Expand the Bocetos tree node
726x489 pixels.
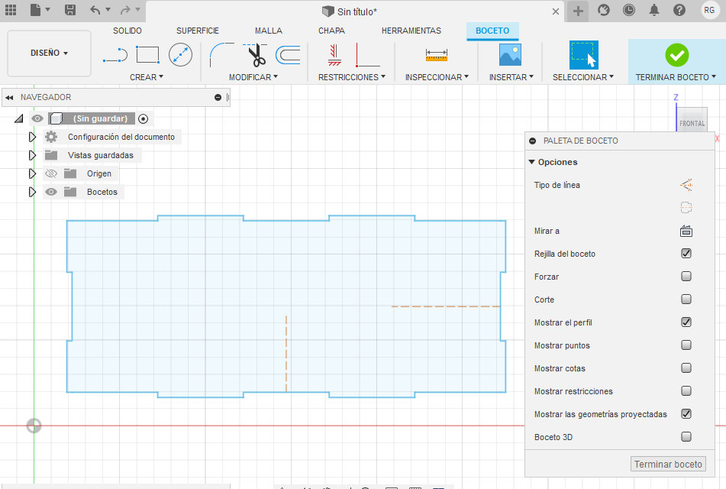coord(32,192)
